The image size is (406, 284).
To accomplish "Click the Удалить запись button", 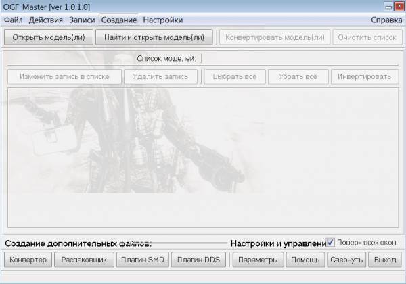I will click(160, 76).
